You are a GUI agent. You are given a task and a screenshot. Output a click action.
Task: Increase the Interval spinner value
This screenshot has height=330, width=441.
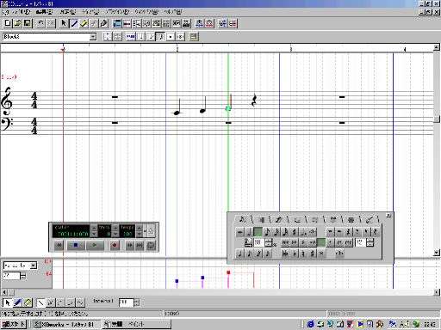[137, 301]
